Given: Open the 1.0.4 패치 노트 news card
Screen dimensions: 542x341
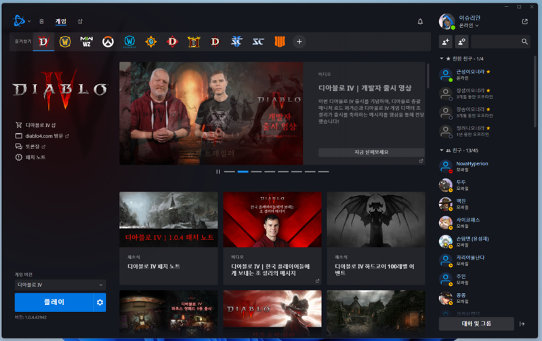Looking at the screenshot, I should [169, 238].
